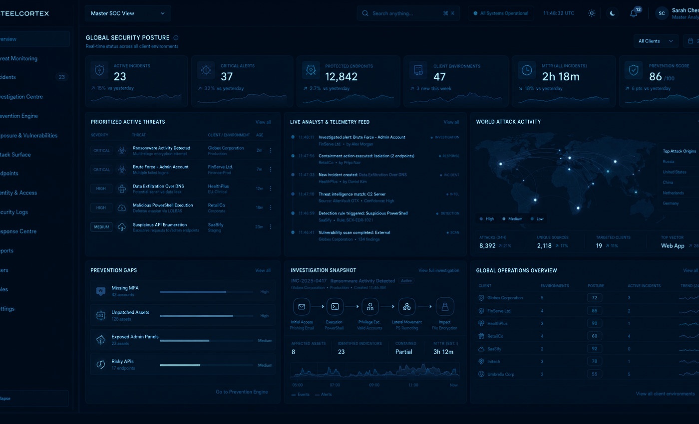
Task: Open the View full investigation link
Action: [439, 270]
